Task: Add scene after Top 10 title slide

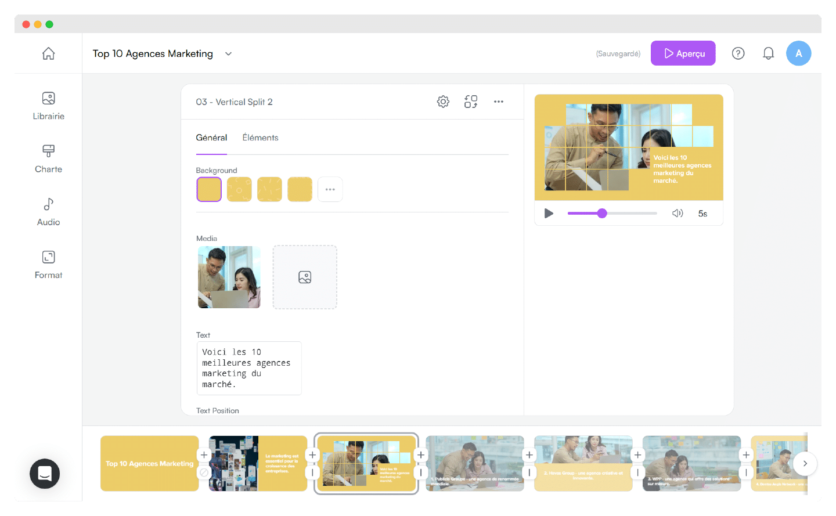Action: point(204,455)
